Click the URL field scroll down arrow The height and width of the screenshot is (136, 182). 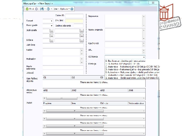pyautogui.click(x=144, y=53)
